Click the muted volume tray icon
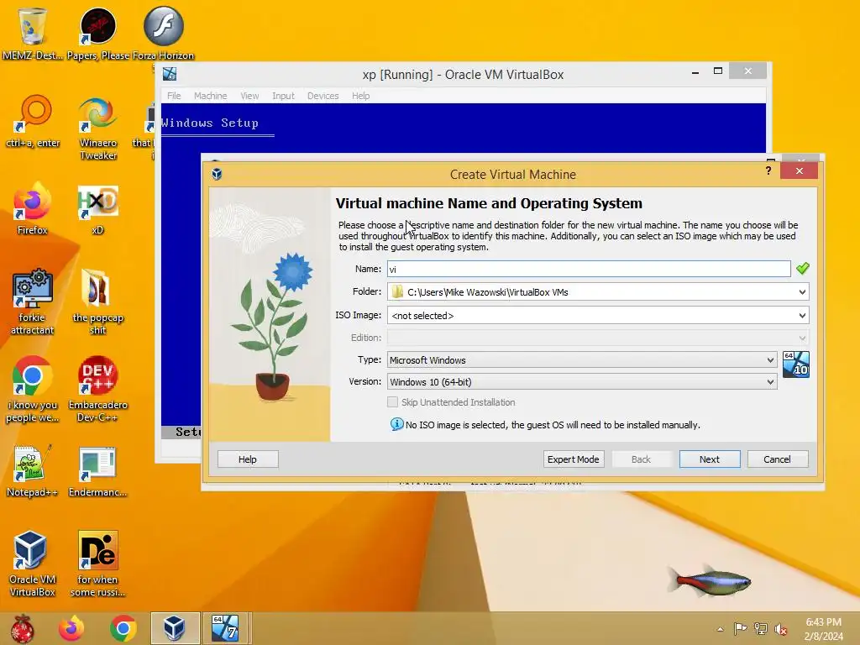860x645 pixels. pos(781,629)
